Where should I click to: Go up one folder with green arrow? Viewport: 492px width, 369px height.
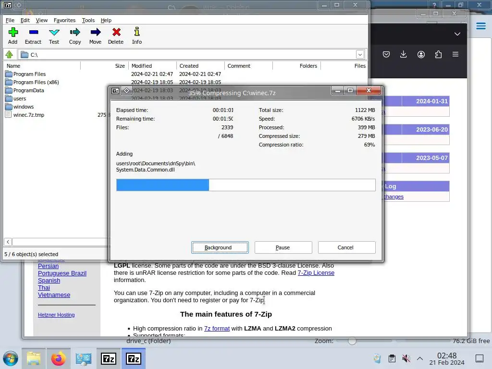(x=9, y=55)
